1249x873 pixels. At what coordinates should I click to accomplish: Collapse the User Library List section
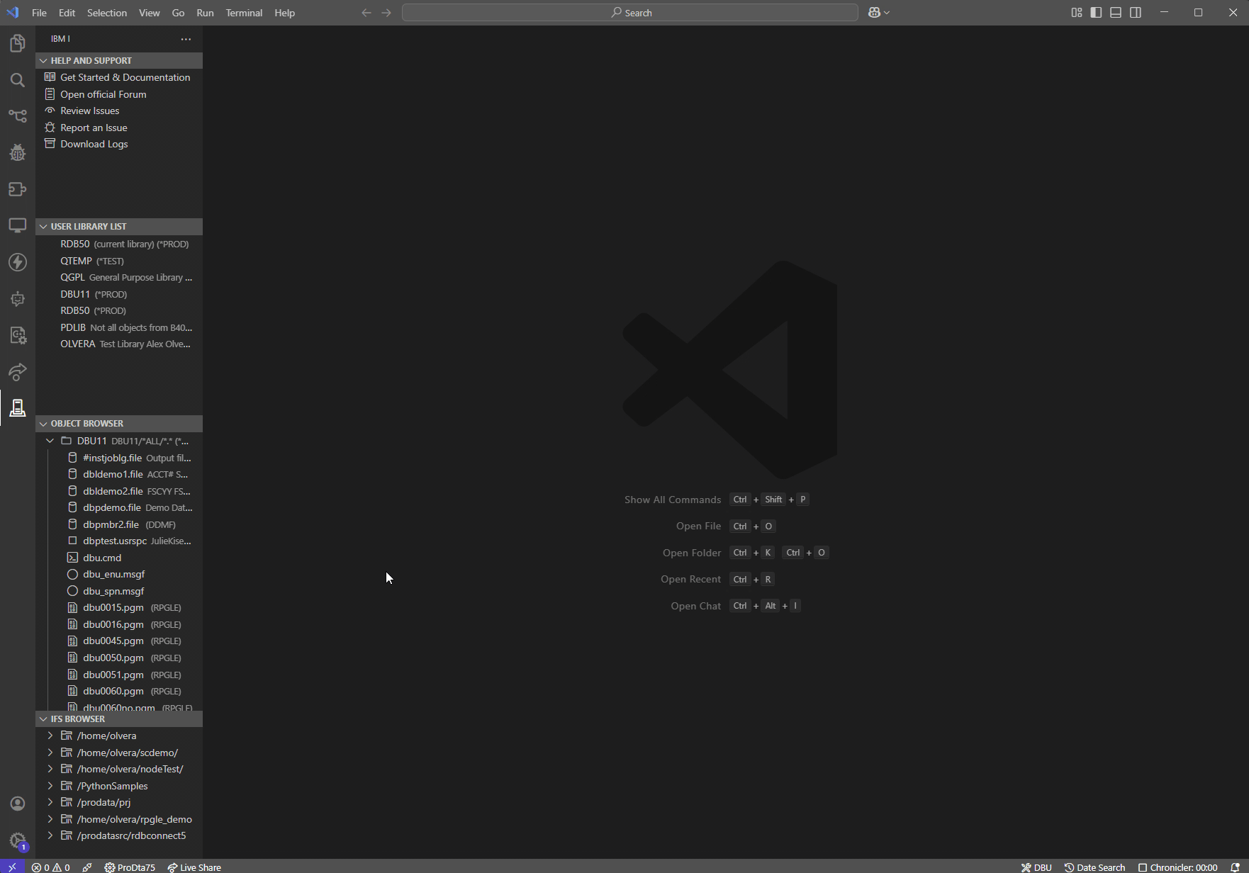pos(119,226)
